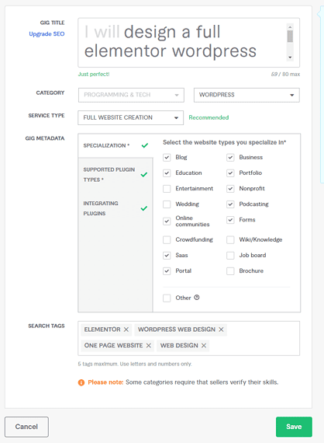Image resolution: width=324 pixels, height=443 pixels.
Task: Check the Entertainment checkbox
Action: pyautogui.click(x=167, y=188)
